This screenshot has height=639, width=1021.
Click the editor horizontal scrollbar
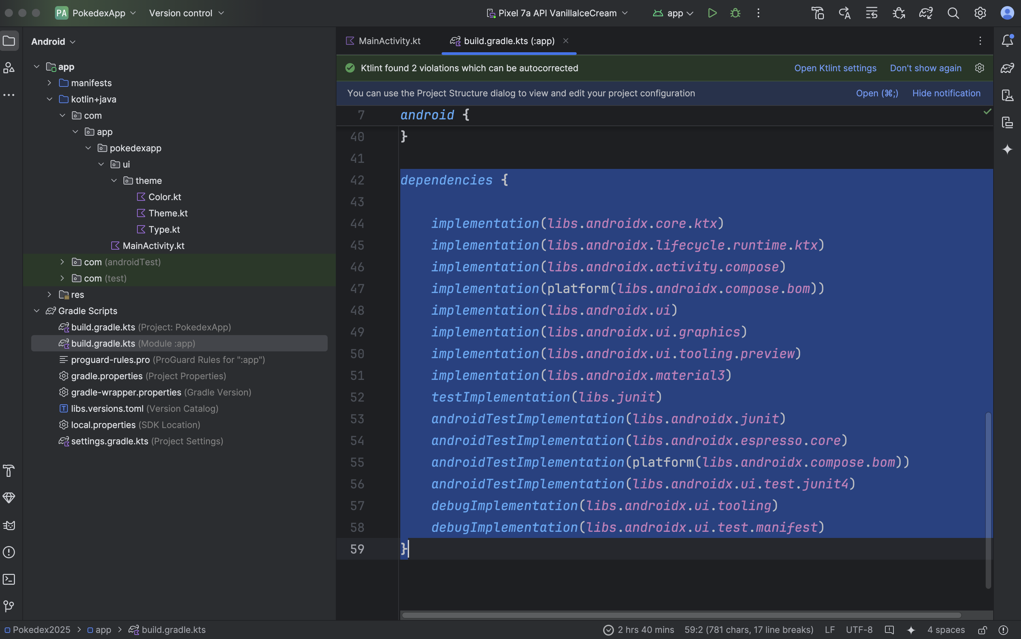[680, 615]
